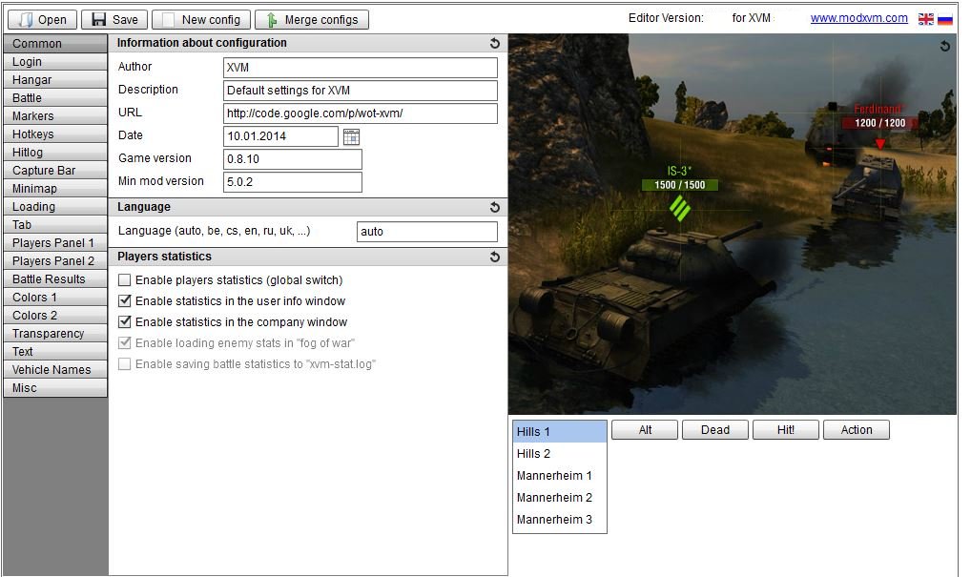
Task: Switch to Russian using the Russian flag
Action: pos(945,19)
